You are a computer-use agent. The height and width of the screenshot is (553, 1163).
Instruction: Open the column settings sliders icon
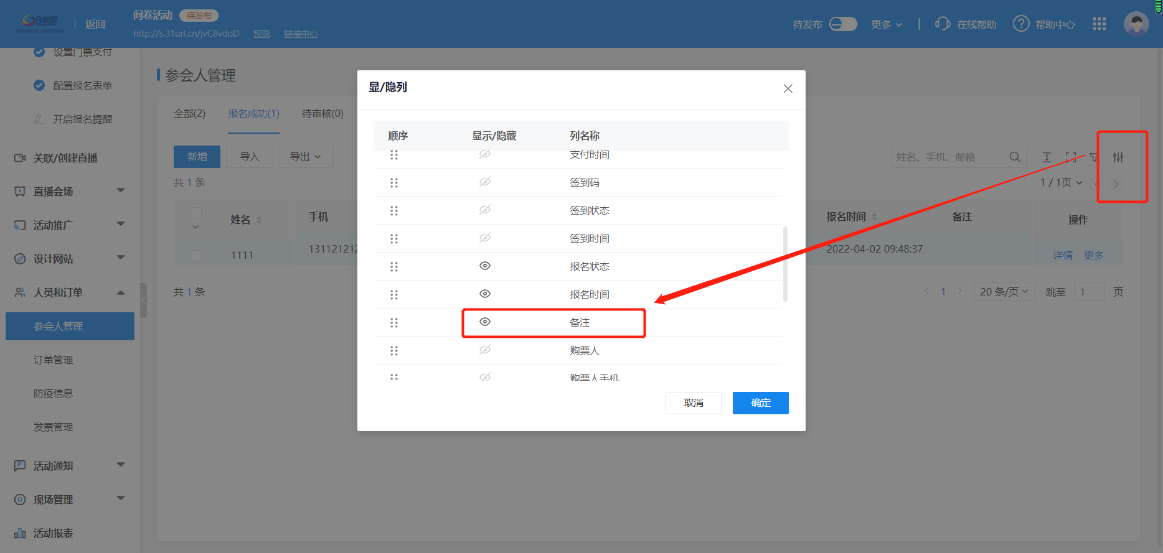(x=1118, y=157)
